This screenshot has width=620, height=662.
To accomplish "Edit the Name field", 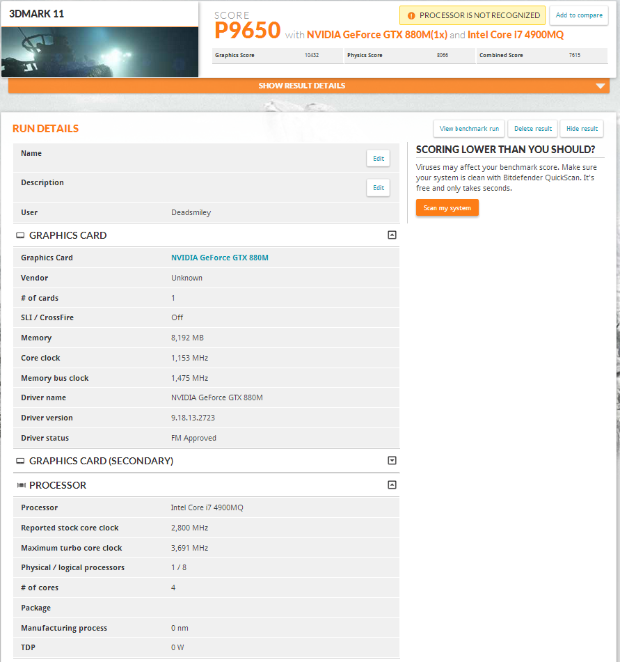I will (x=378, y=158).
